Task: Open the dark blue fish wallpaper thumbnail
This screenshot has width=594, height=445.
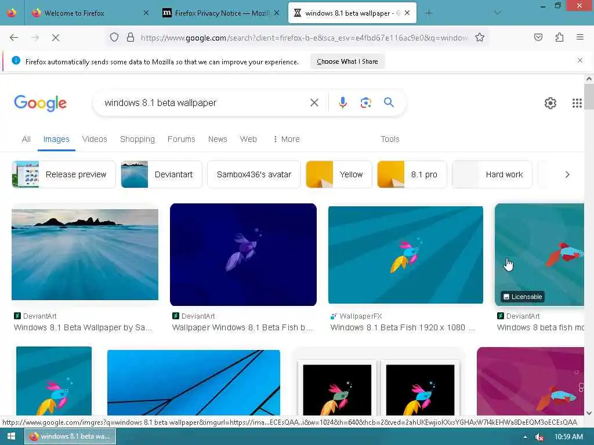Action: [x=243, y=254]
